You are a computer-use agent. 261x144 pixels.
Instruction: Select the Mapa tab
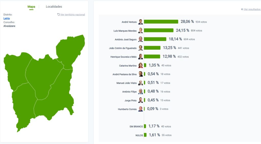point(31,7)
